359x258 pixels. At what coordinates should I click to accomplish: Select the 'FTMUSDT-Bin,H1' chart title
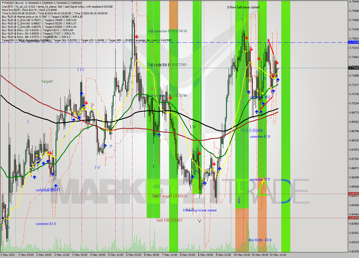[x=13, y=3]
